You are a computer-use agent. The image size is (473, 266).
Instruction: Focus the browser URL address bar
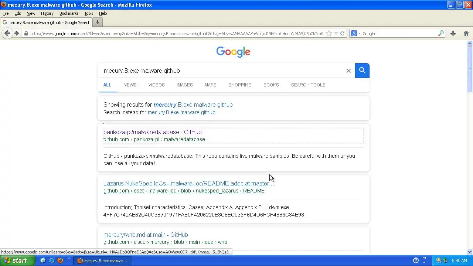click(x=177, y=34)
